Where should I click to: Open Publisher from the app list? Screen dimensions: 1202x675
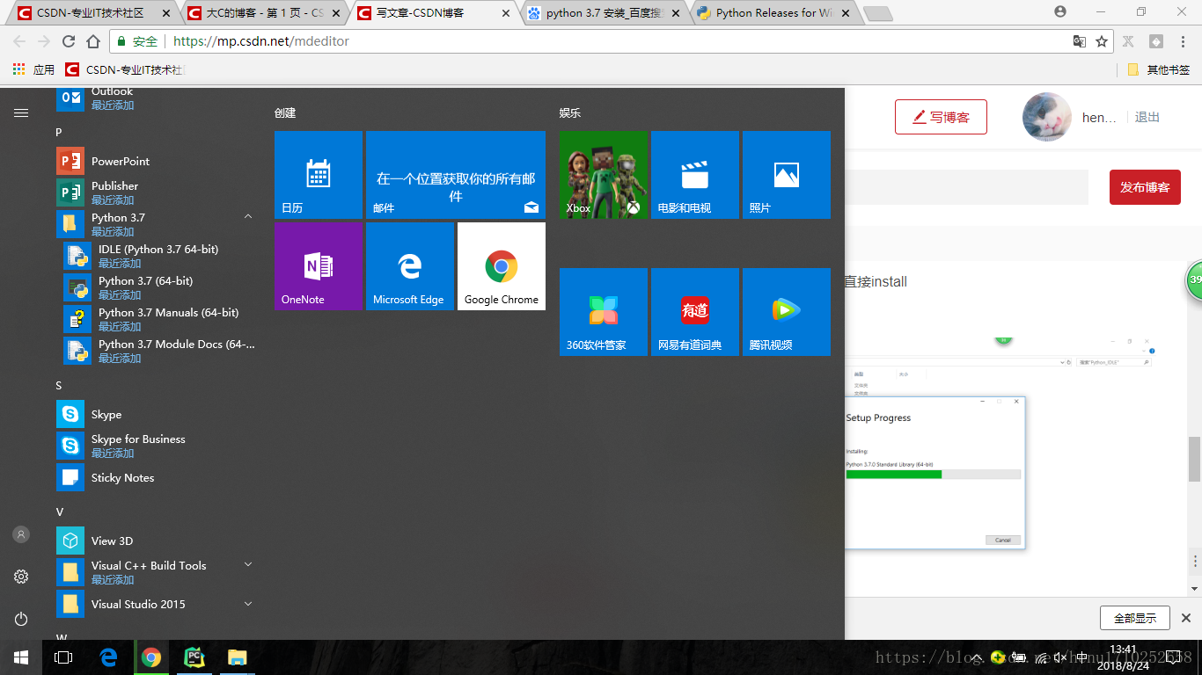(156, 192)
